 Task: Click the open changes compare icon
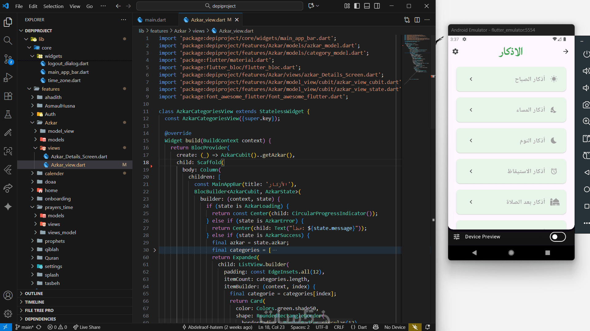pos(407,20)
